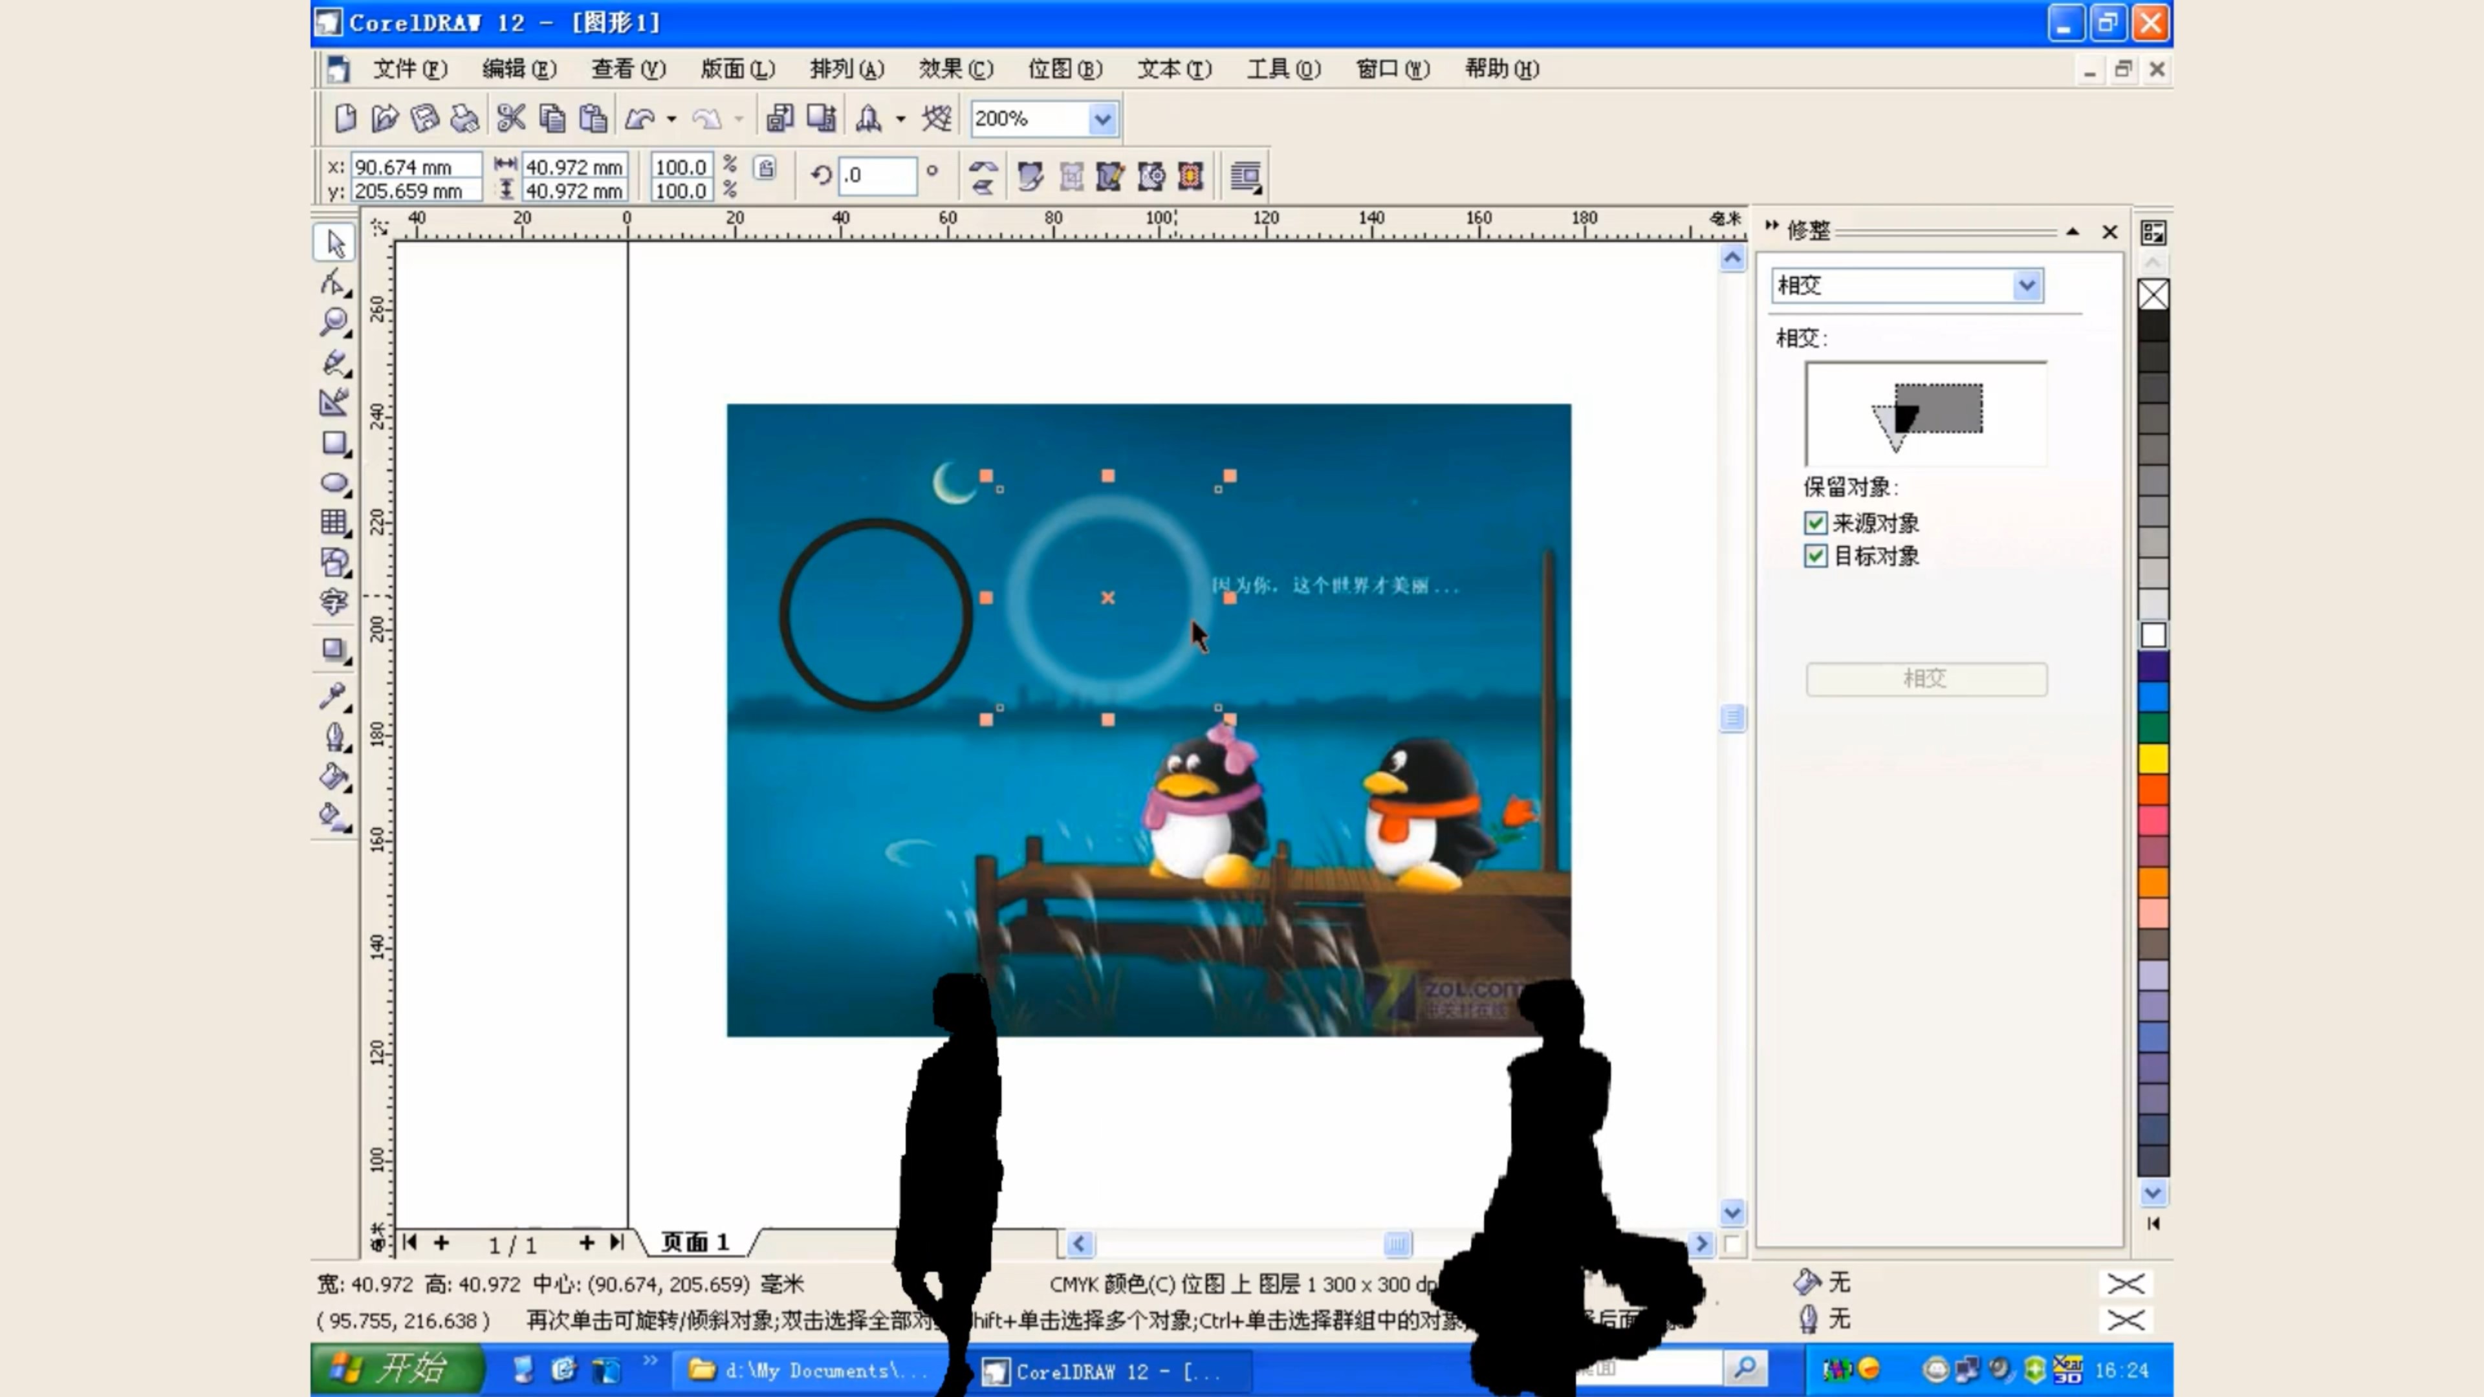The width and height of the screenshot is (2484, 1397).
Task: Click the 开始 Start button
Action: (x=397, y=1369)
